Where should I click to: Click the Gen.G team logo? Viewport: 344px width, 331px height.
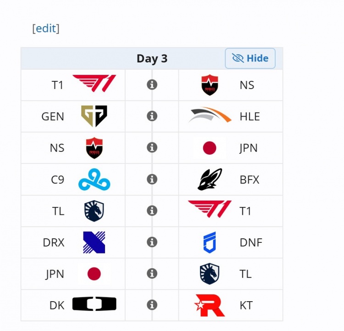click(94, 116)
